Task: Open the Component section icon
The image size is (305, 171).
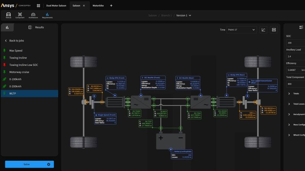Action: click(20, 15)
